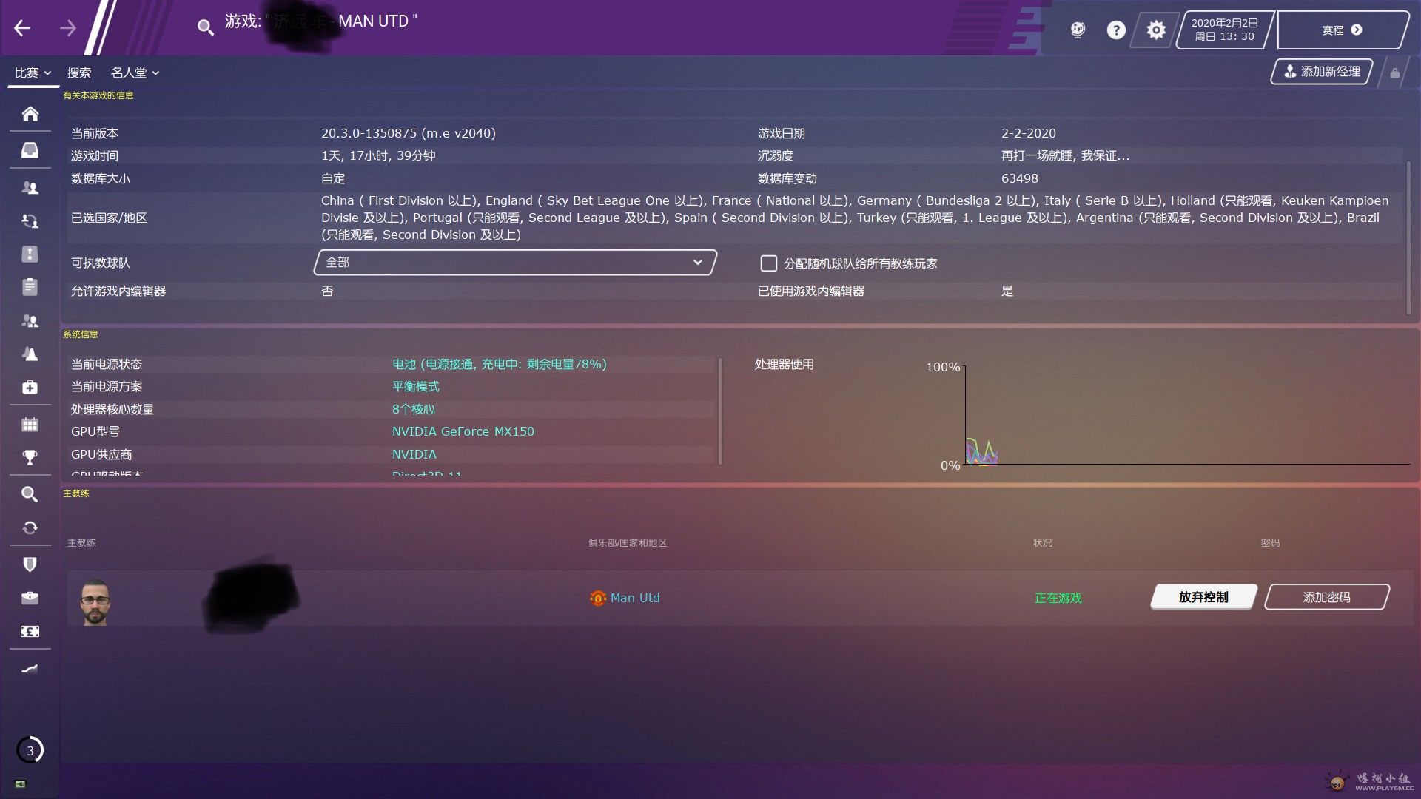Open the Development Centre graph icon
The image size is (1421, 799).
pos(30,669)
